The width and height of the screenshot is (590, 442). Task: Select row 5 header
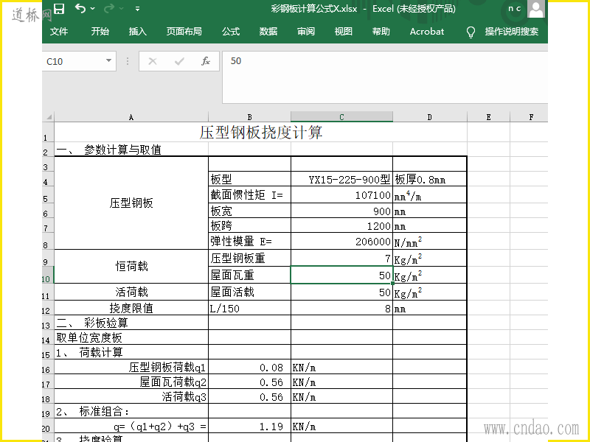point(48,195)
